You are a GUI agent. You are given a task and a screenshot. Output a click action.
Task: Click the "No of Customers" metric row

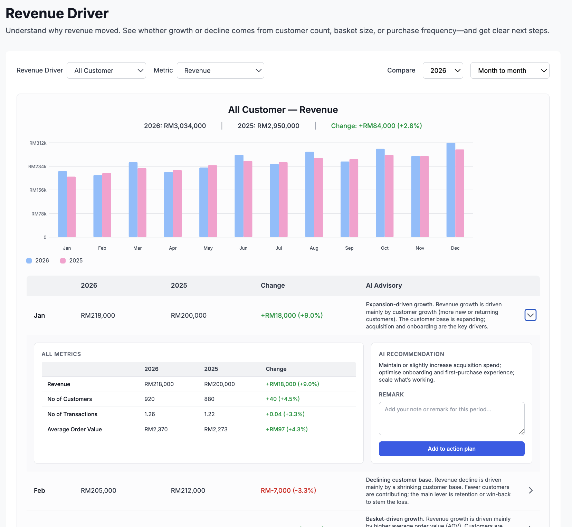click(70, 399)
